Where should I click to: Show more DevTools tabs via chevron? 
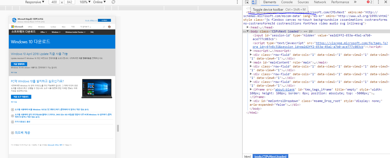point(355,2)
